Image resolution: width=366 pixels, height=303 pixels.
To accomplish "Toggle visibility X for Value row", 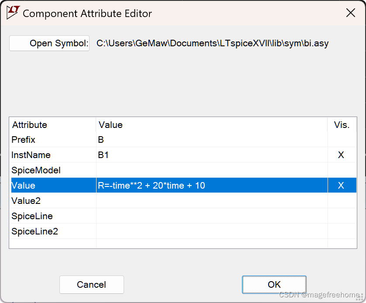I will pos(341,186).
